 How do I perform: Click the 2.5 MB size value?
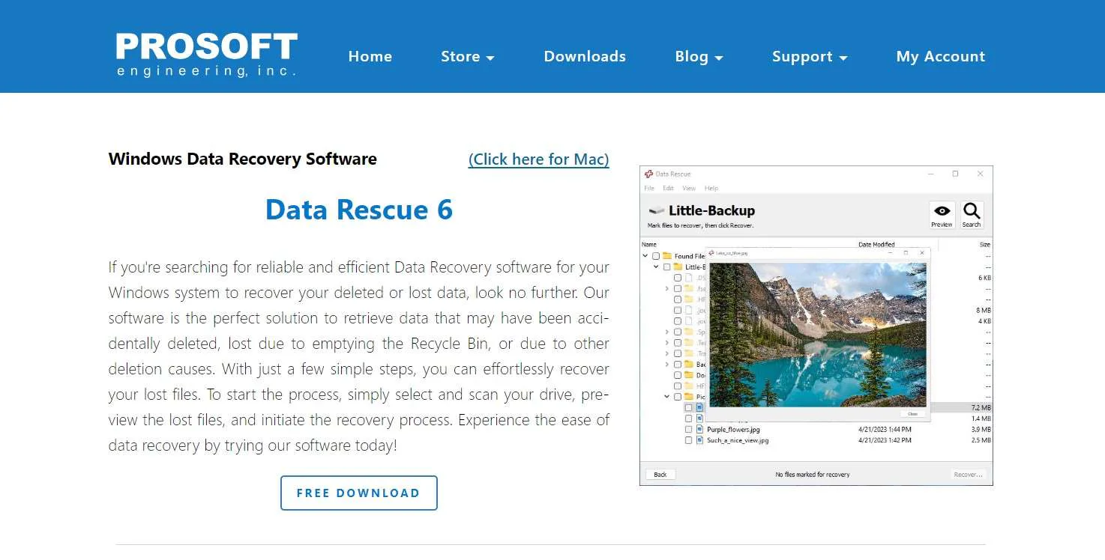(x=981, y=440)
